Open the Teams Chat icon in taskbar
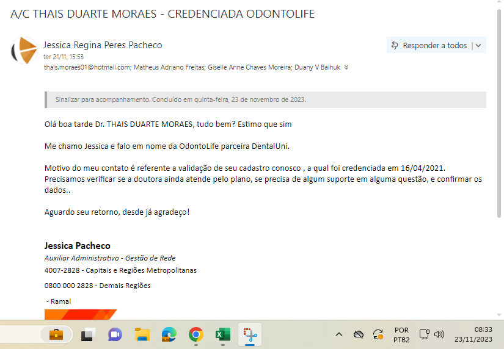The height and width of the screenshot is (349, 504). click(115, 335)
